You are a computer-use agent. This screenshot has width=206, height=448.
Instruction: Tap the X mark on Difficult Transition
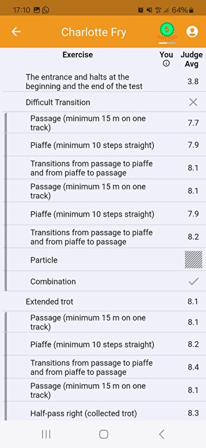193,102
